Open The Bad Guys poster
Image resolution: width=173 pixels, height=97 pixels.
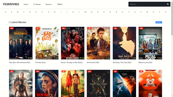(47, 43)
